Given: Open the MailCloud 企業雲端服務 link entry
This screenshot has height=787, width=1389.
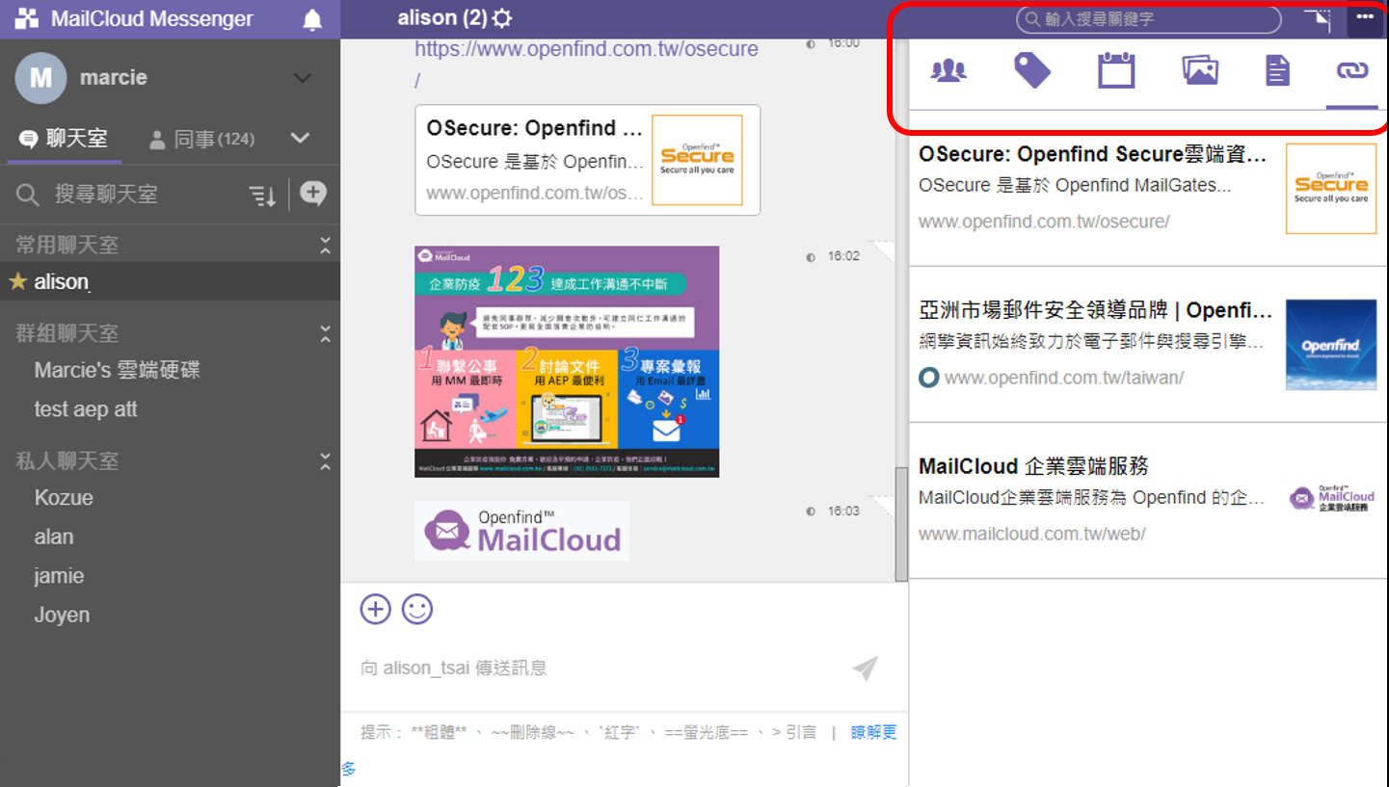Looking at the screenshot, I should point(1148,500).
